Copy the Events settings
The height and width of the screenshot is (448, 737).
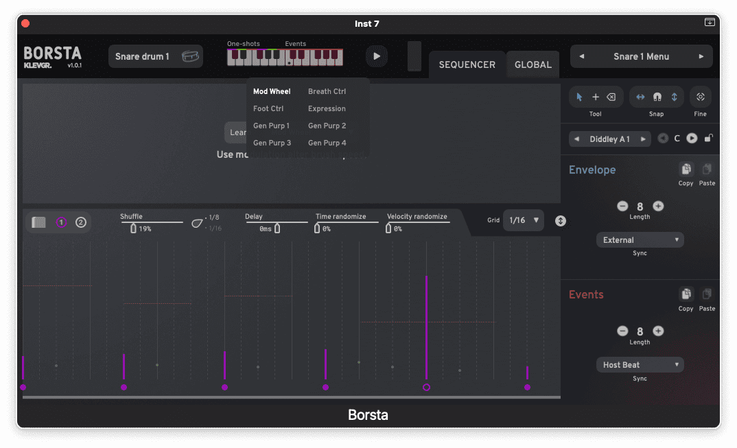click(686, 294)
